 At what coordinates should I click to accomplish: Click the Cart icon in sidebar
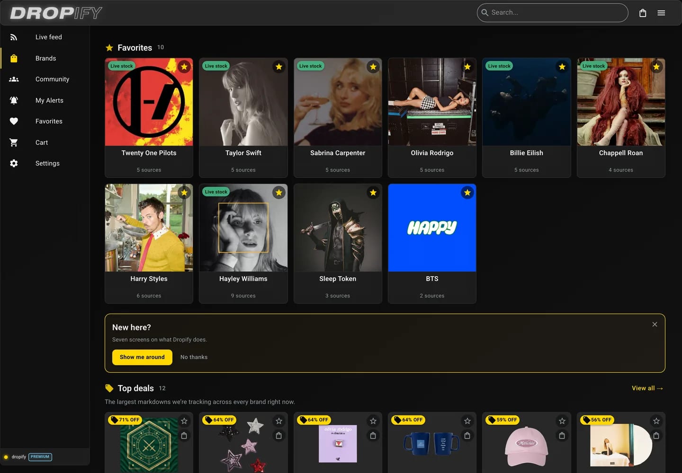[x=14, y=142]
